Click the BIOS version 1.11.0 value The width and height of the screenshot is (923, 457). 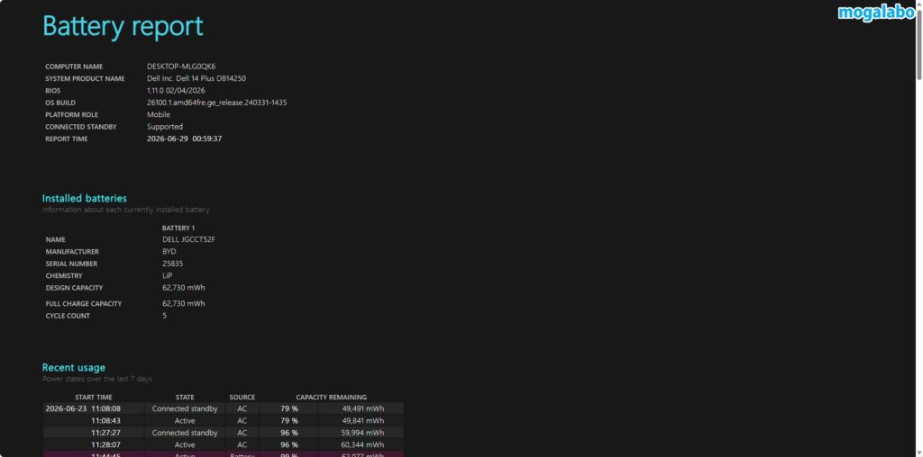pyautogui.click(x=176, y=91)
